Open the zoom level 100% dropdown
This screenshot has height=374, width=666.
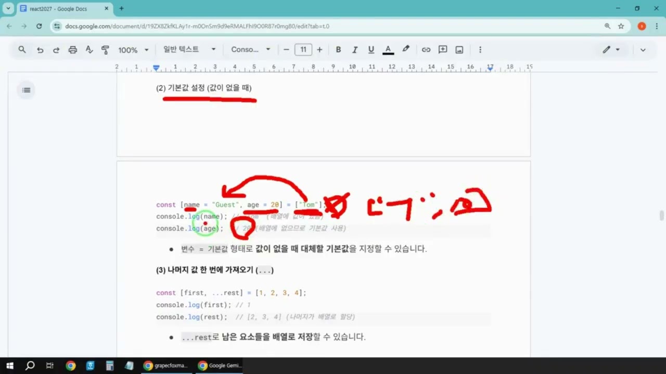[x=133, y=50]
